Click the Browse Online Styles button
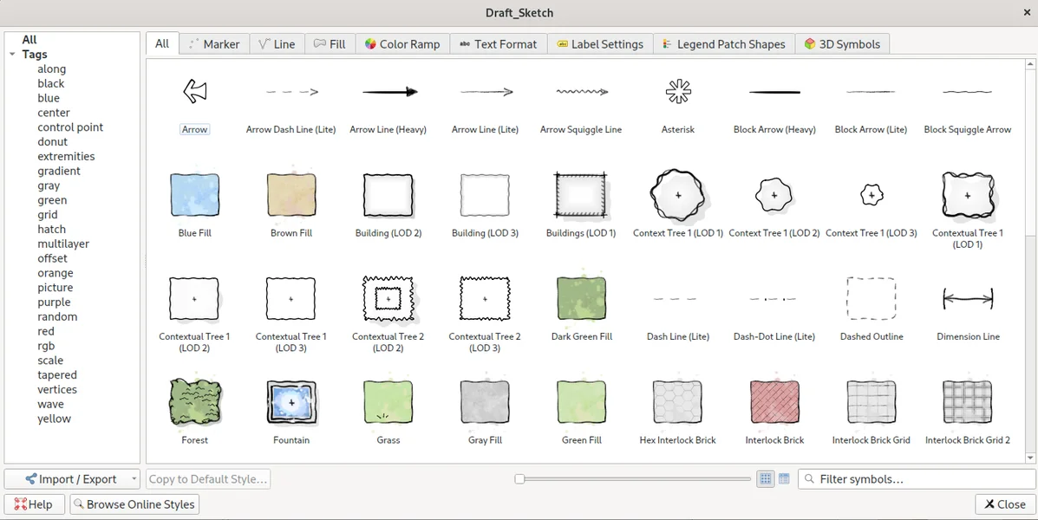This screenshot has height=520, width=1038. pyautogui.click(x=134, y=504)
